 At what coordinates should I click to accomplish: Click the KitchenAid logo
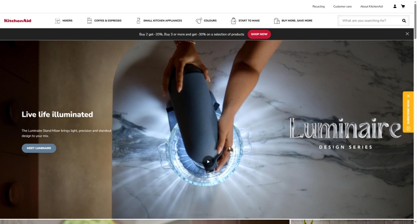tap(18, 20)
